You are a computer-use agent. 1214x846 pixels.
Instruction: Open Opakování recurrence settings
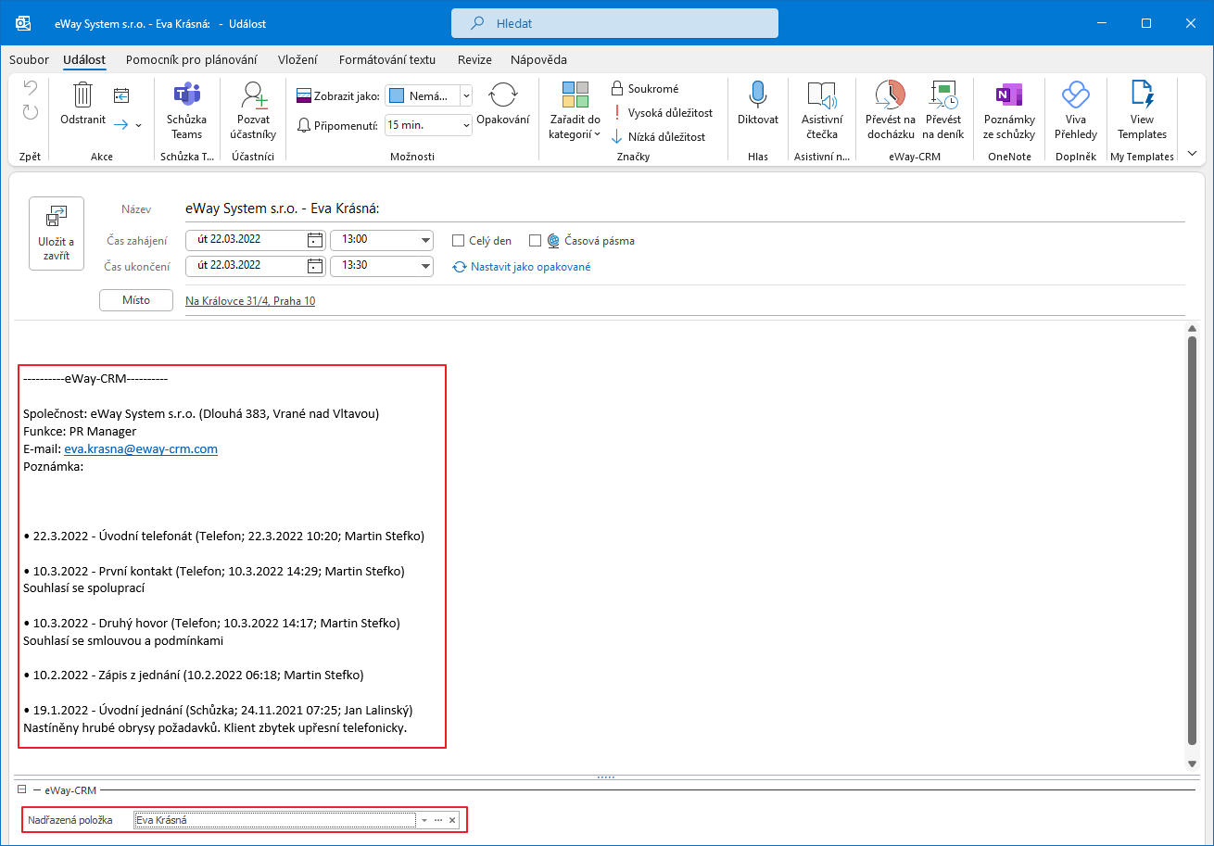[x=503, y=103]
